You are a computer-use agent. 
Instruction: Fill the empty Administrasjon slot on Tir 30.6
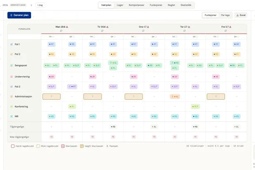(93, 96)
